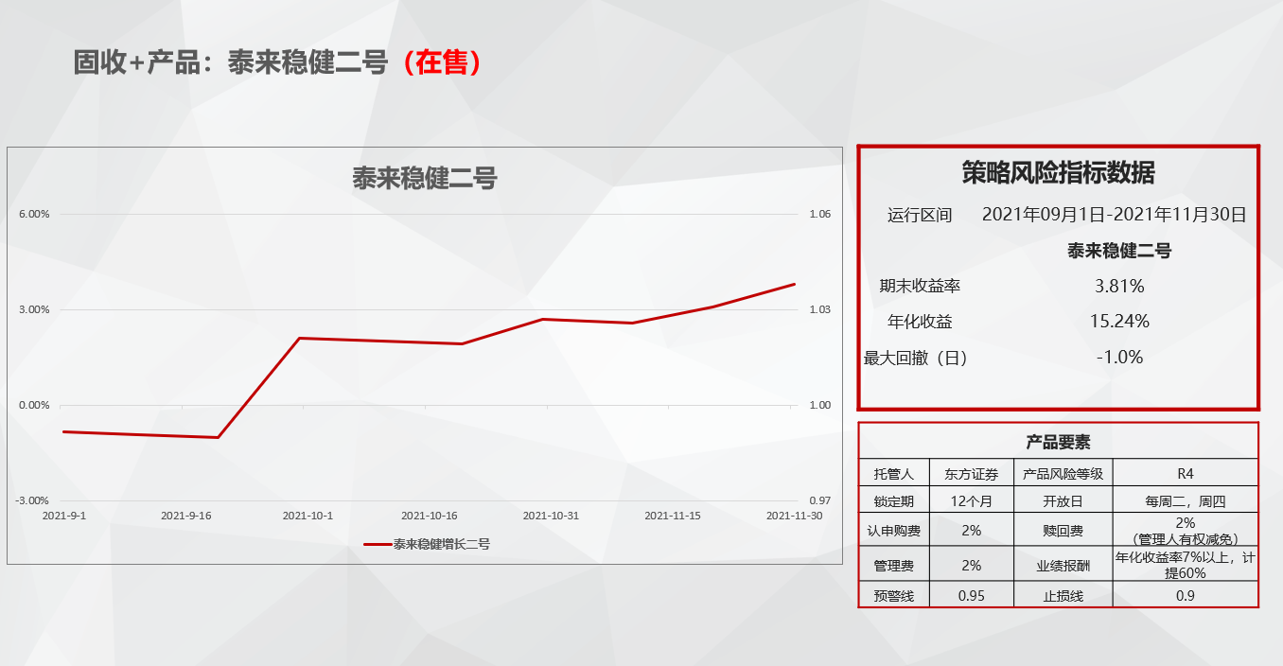The image size is (1283, 666).
Task: Click the 预警线 value "0.95"
Action: (x=971, y=595)
